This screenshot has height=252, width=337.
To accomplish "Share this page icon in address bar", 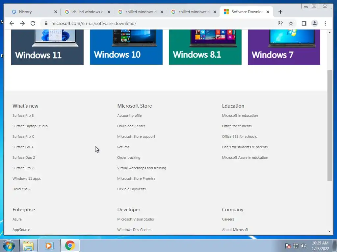I will 280,23.
